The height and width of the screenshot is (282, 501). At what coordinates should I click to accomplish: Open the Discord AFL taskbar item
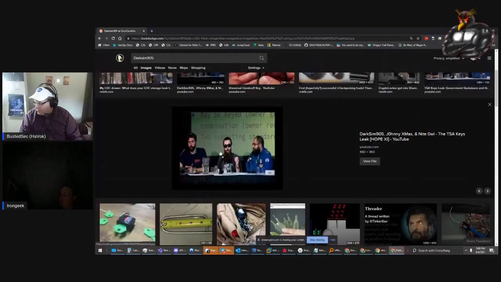click(180, 251)
